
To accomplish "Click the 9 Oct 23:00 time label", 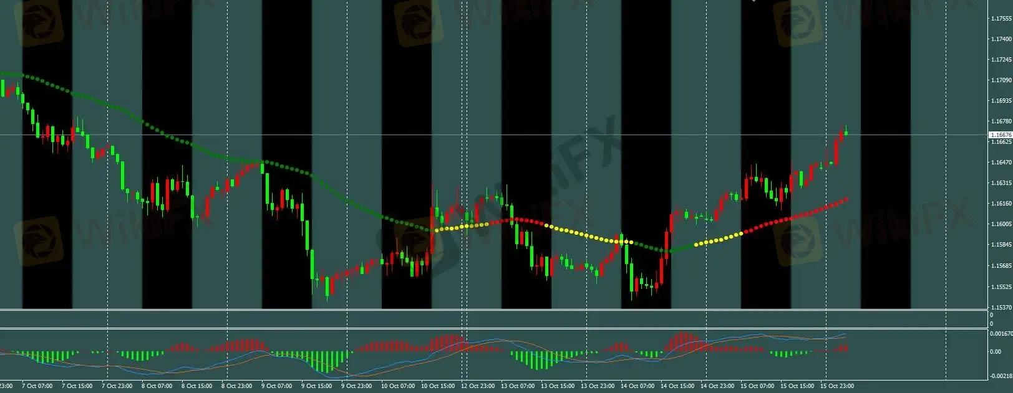I will point(356,386).
